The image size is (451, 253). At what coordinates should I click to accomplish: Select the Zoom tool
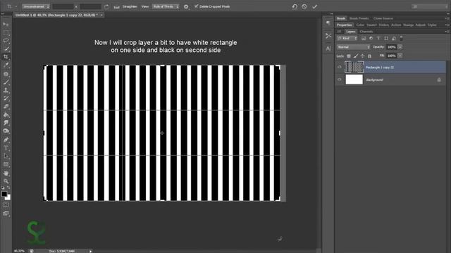[6, 181]
